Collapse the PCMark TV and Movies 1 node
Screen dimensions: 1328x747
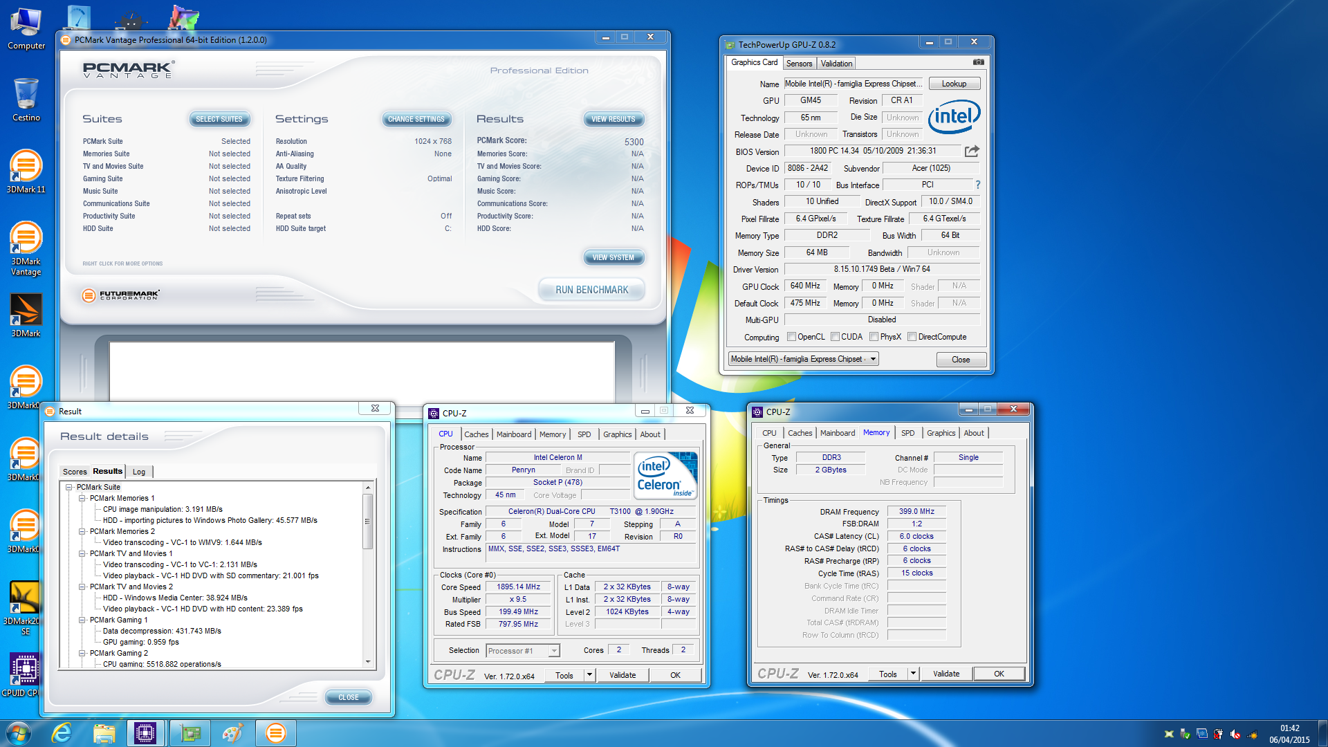tap(82, 553)
